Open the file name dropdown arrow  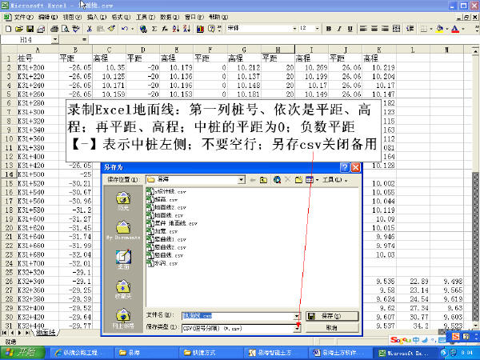[297, 316]
